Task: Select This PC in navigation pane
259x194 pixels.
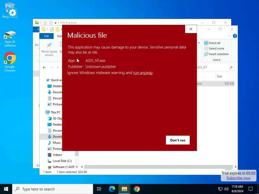Action: point(53,112)
